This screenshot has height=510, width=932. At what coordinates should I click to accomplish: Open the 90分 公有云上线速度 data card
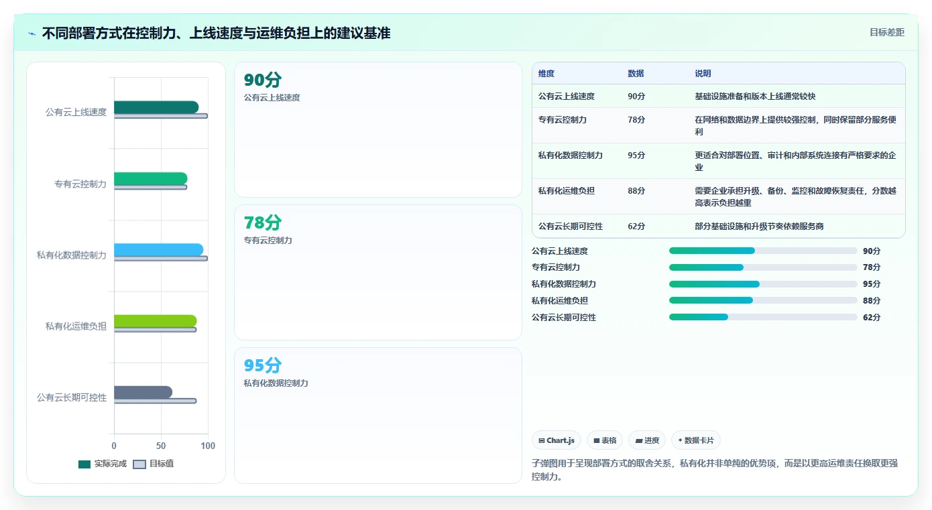pos(378,129)
